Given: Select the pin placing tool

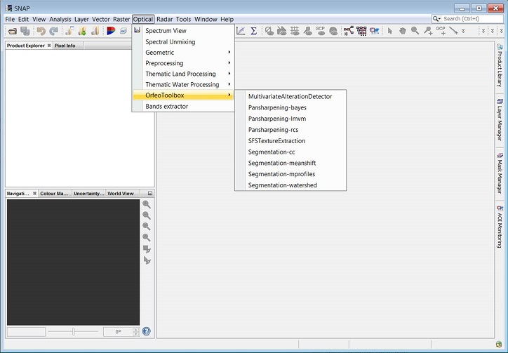Looking at the screenshot, I should [428, 31].
